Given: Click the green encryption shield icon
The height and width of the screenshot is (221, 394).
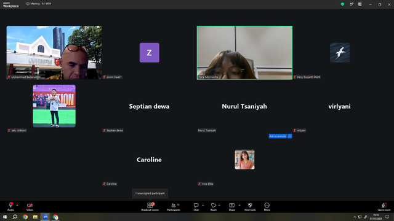Looking at the screenshot, I should click(342, 4).
